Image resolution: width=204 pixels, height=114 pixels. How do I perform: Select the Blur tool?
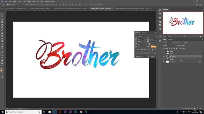point(2,44)
